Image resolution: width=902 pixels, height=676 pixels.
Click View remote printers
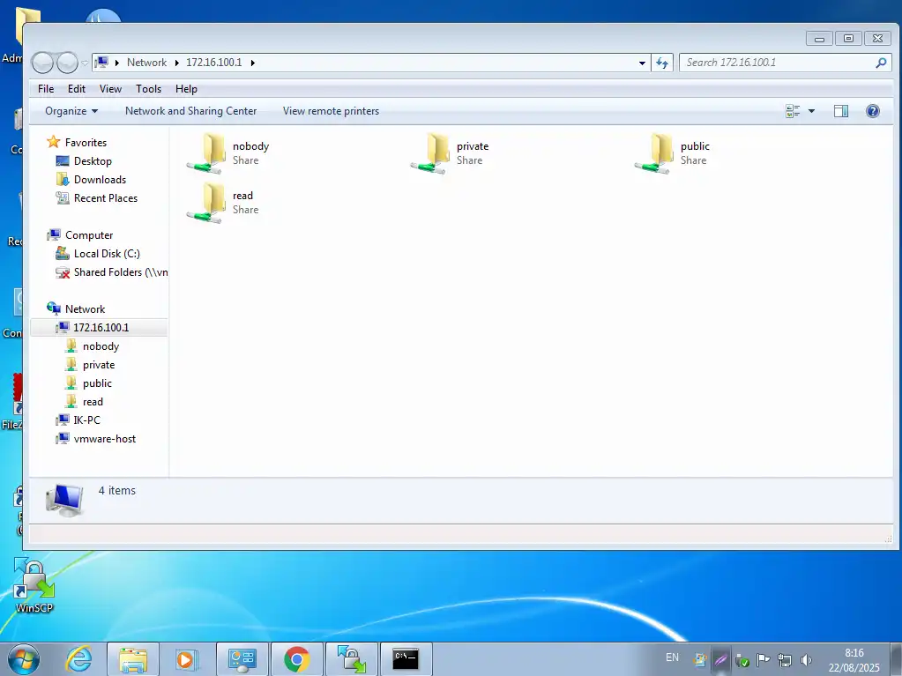click(x=331, y=111)
